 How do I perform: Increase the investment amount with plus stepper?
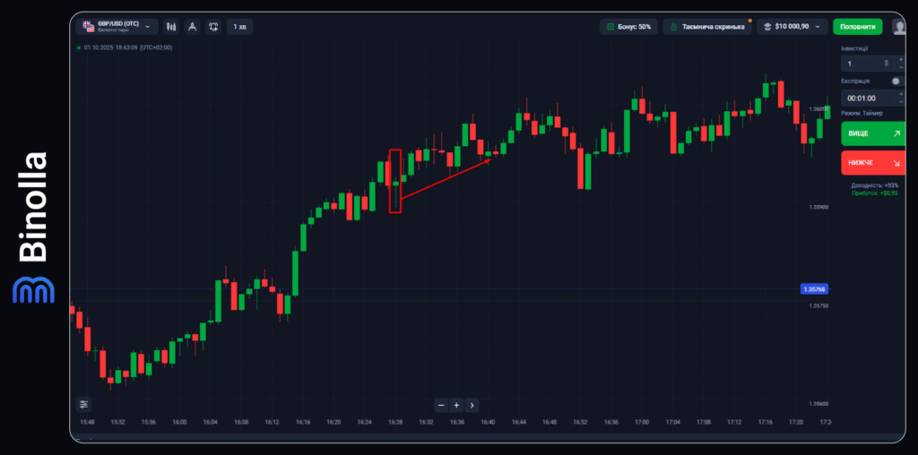(900, 59)
